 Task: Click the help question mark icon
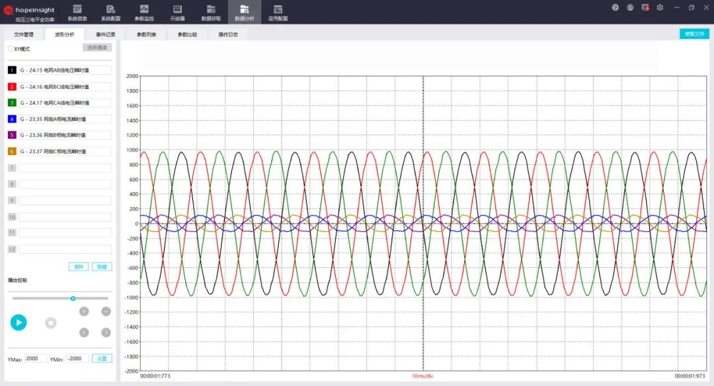(x=615, y=7)
